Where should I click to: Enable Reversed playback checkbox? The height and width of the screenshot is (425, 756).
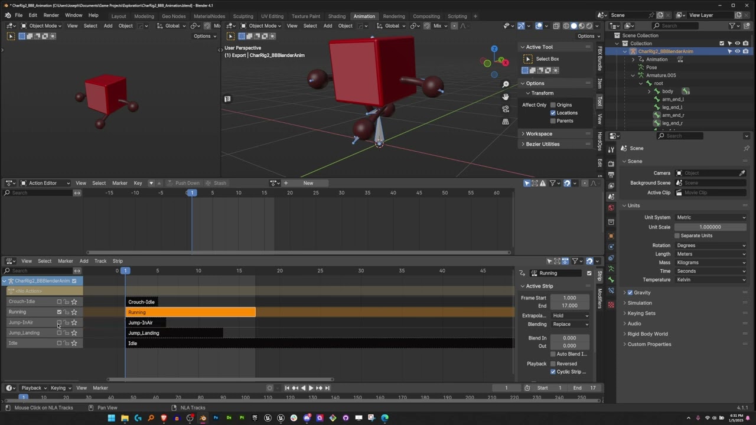click(x=553, y=364)
